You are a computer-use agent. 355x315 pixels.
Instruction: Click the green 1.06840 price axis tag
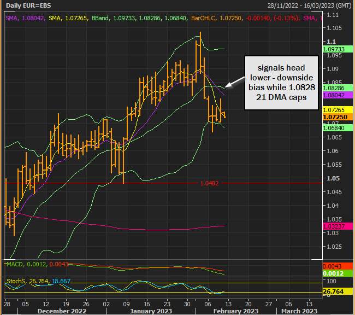click(338, 127)
